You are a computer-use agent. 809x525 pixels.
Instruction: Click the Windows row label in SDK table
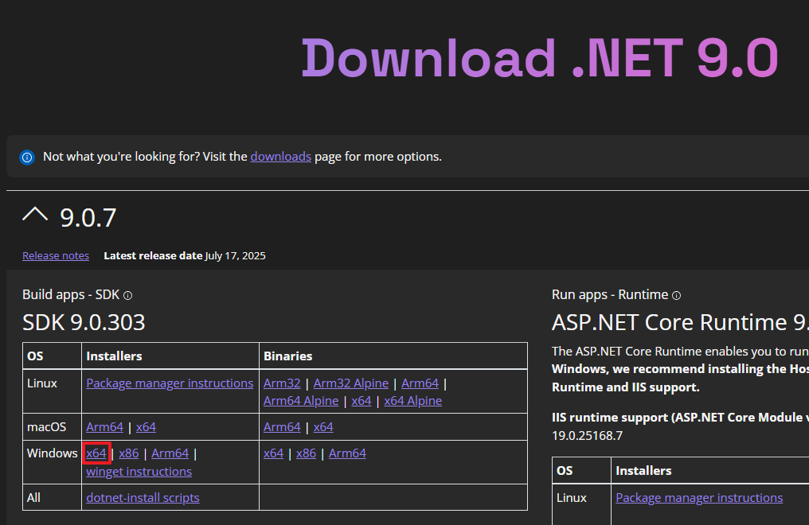52,453
